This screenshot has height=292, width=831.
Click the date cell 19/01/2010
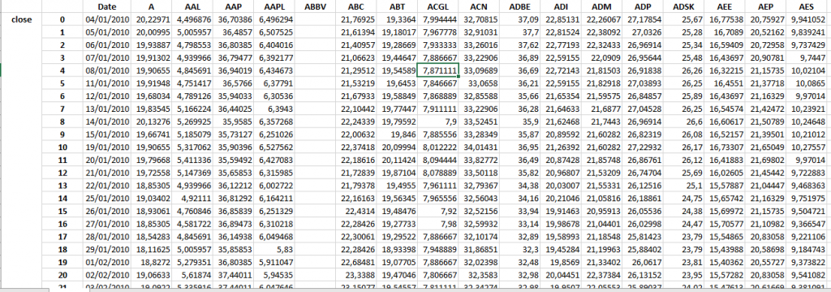point(107,147)
